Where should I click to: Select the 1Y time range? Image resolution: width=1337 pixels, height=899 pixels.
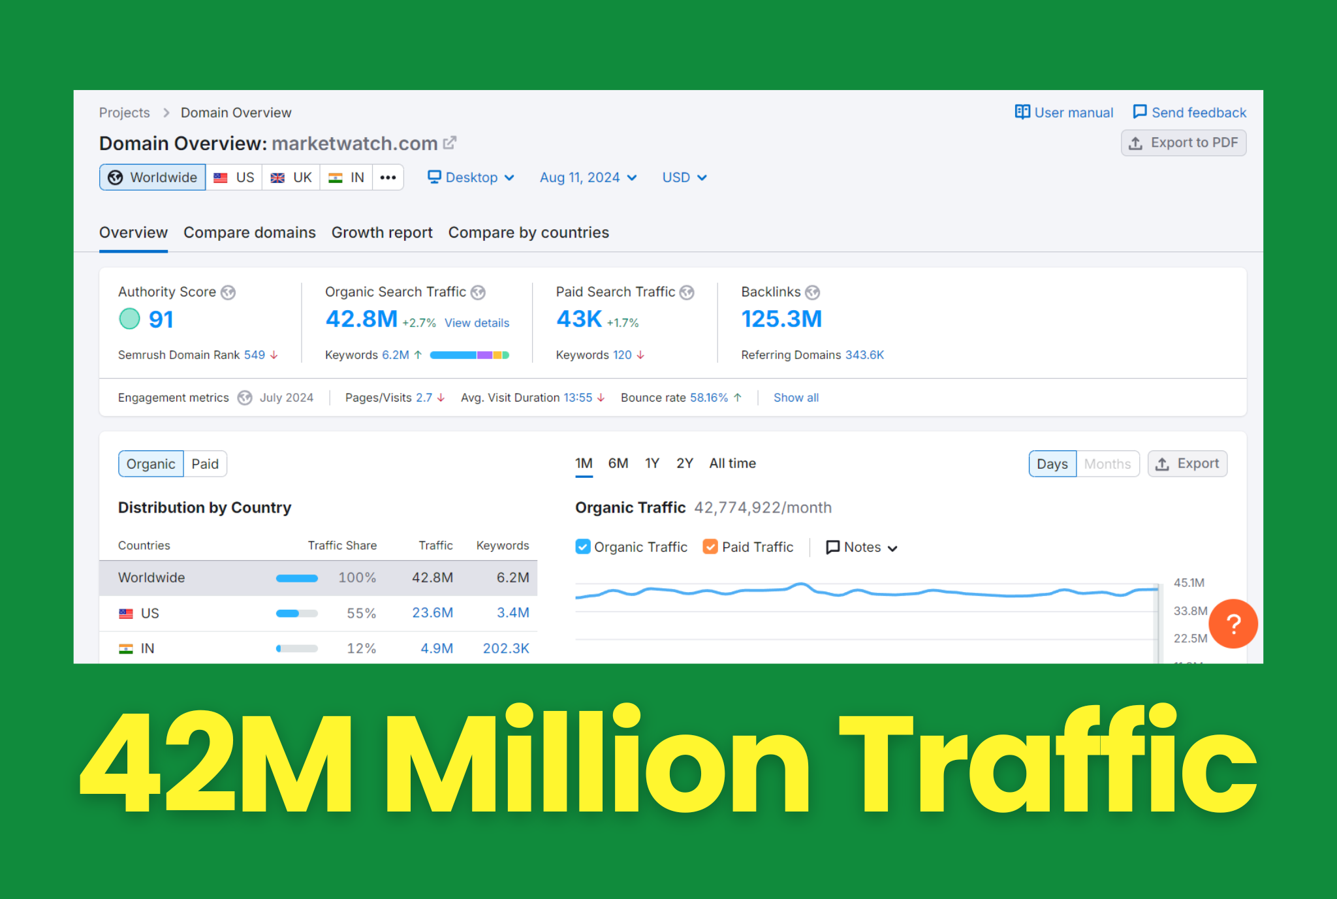(652, 464)
